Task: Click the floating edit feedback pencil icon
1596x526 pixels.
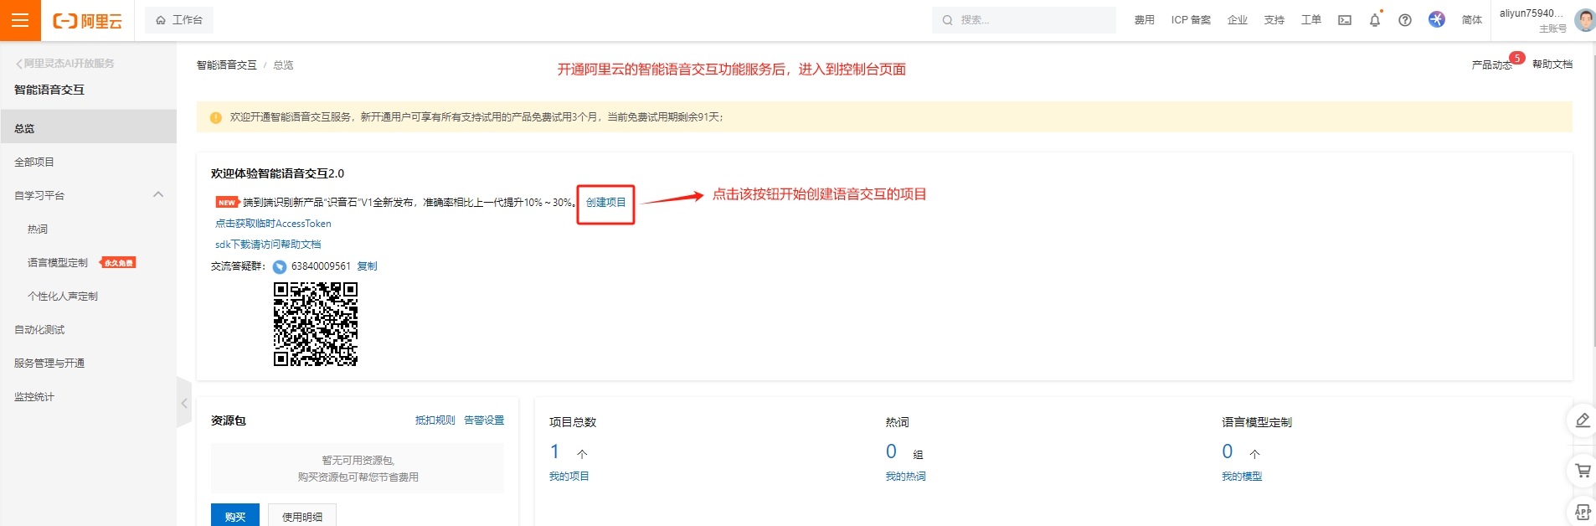Action: 1582,420
